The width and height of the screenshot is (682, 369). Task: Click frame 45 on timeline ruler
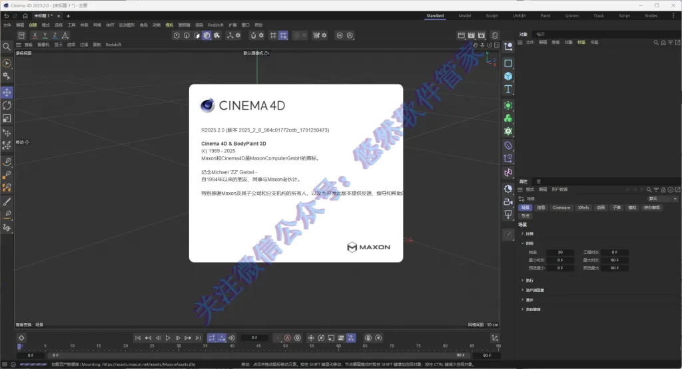258,346
